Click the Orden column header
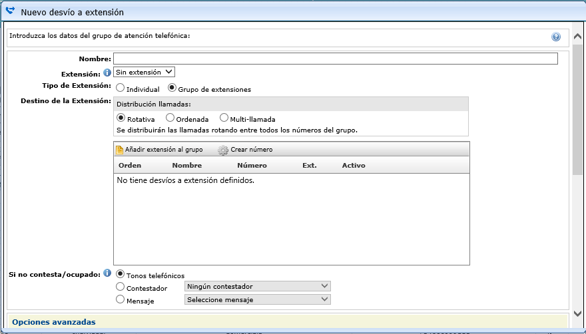This screenshot has height=334, width=586. point(130,165)
